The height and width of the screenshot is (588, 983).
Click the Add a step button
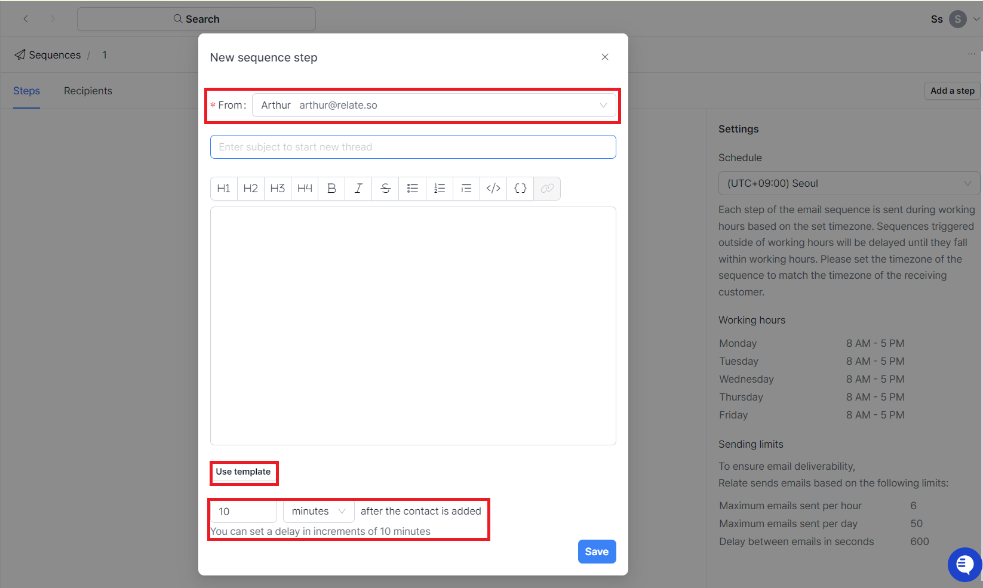pos(953,91)
